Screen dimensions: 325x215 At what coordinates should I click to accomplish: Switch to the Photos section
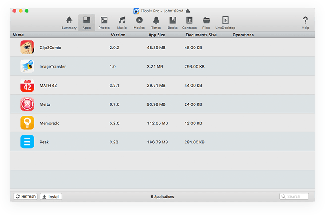[104, 22]
